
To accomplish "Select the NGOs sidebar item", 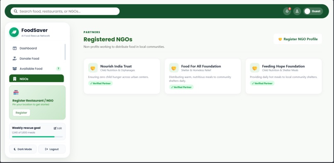I will point(36,78).
